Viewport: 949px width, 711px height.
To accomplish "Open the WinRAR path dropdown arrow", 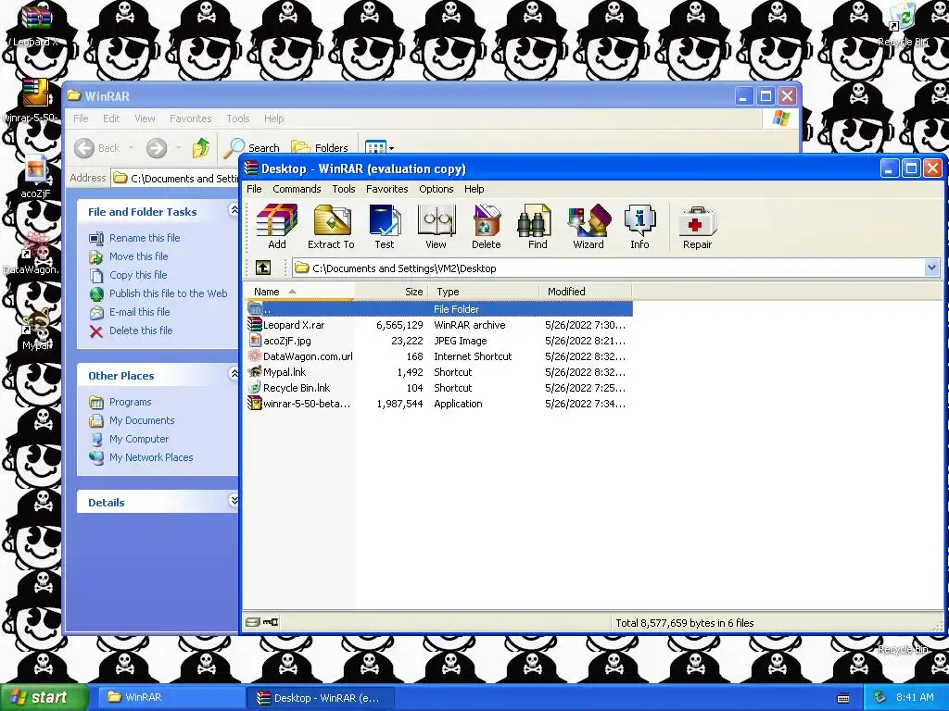I will tap(931, 268).
